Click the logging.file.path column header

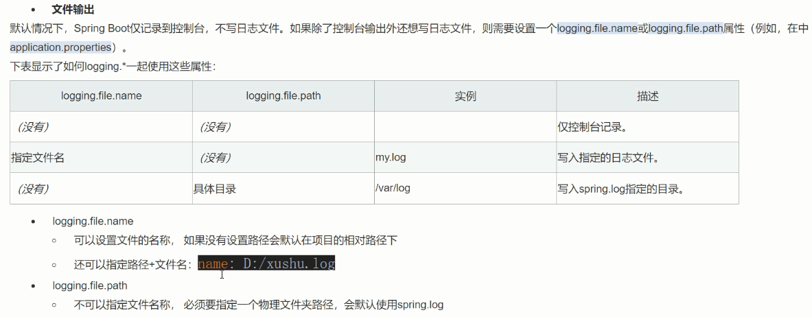coord(283,96)
